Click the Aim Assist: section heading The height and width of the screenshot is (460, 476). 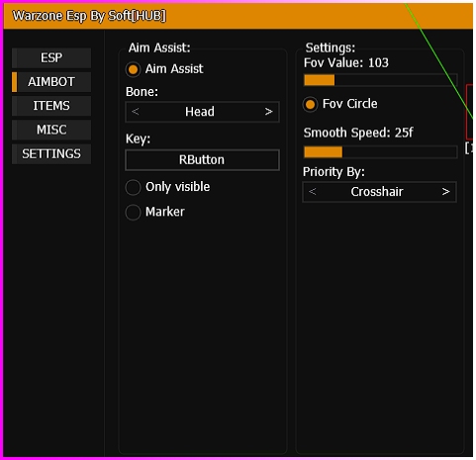159,47
